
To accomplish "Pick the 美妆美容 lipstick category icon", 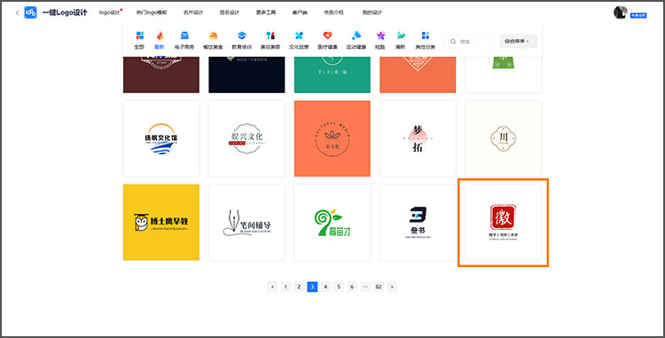I will pyautogui.click(x=270, y=35).
